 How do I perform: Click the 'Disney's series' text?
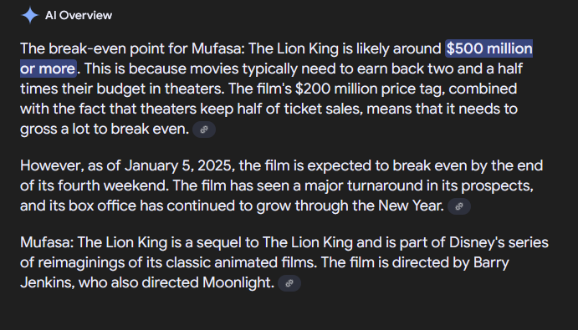[499, 243]
